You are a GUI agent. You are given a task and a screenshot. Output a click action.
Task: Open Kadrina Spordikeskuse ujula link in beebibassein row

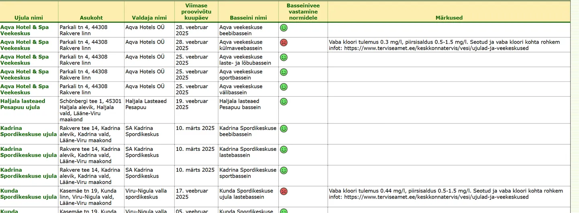coord(29,131)
